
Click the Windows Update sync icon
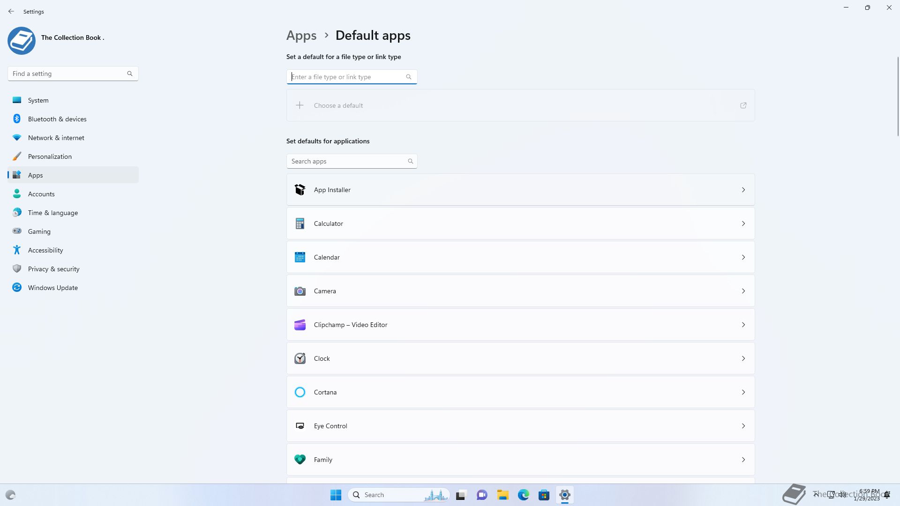coord(17,287)
